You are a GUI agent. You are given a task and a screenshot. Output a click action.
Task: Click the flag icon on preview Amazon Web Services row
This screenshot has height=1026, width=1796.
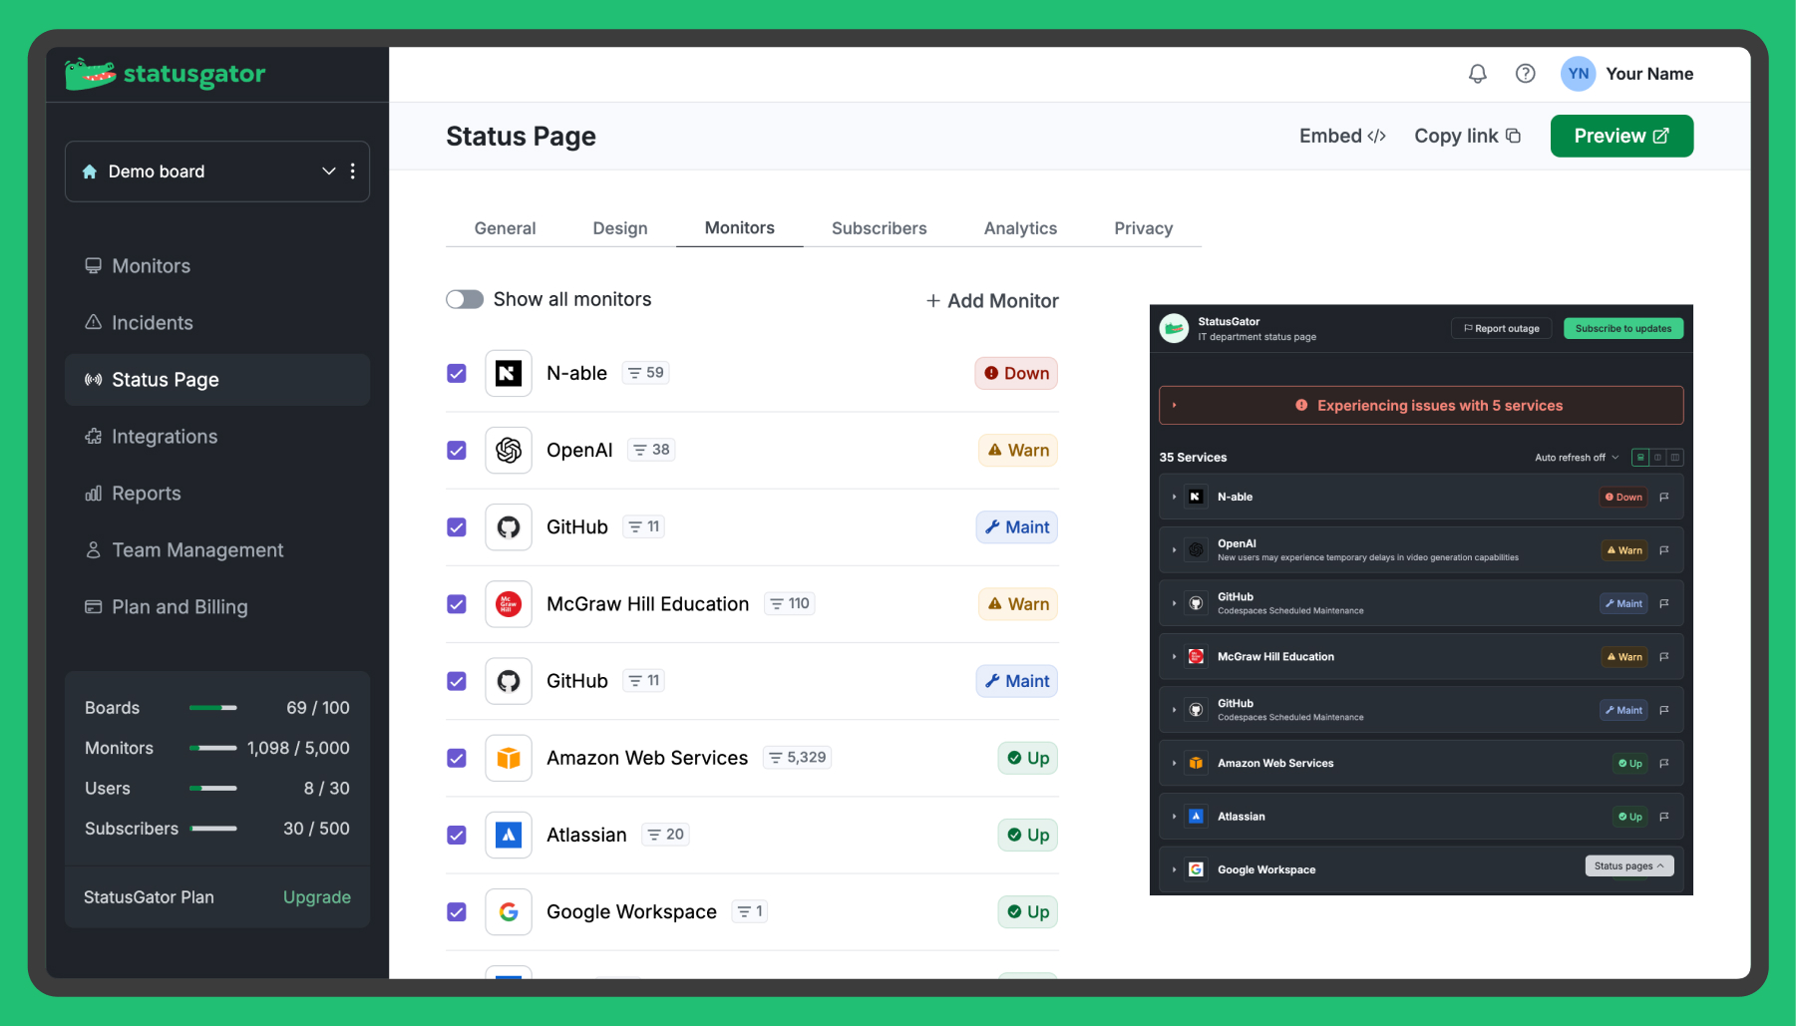click(1664, 764)
